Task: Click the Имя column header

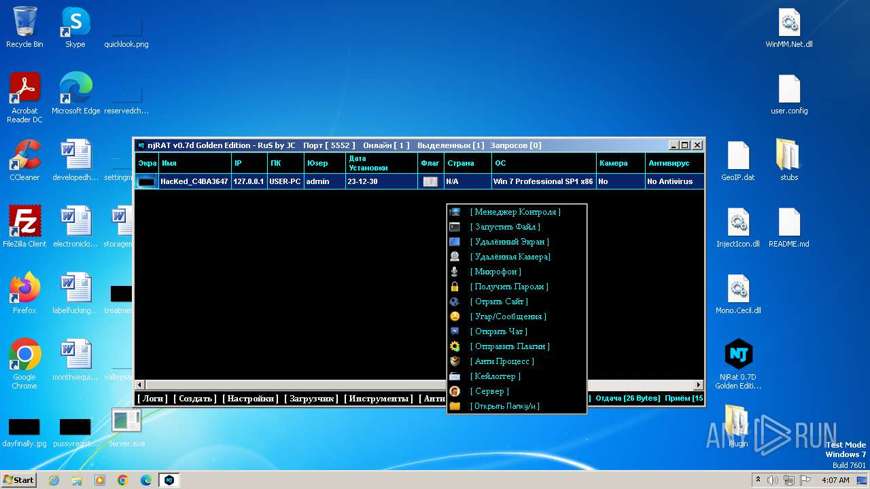Action: [195, 163]
